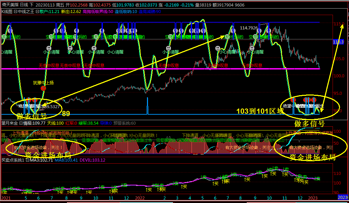
Task: Click the 114.7926 high price label
Action: click(x=249, y=28)
